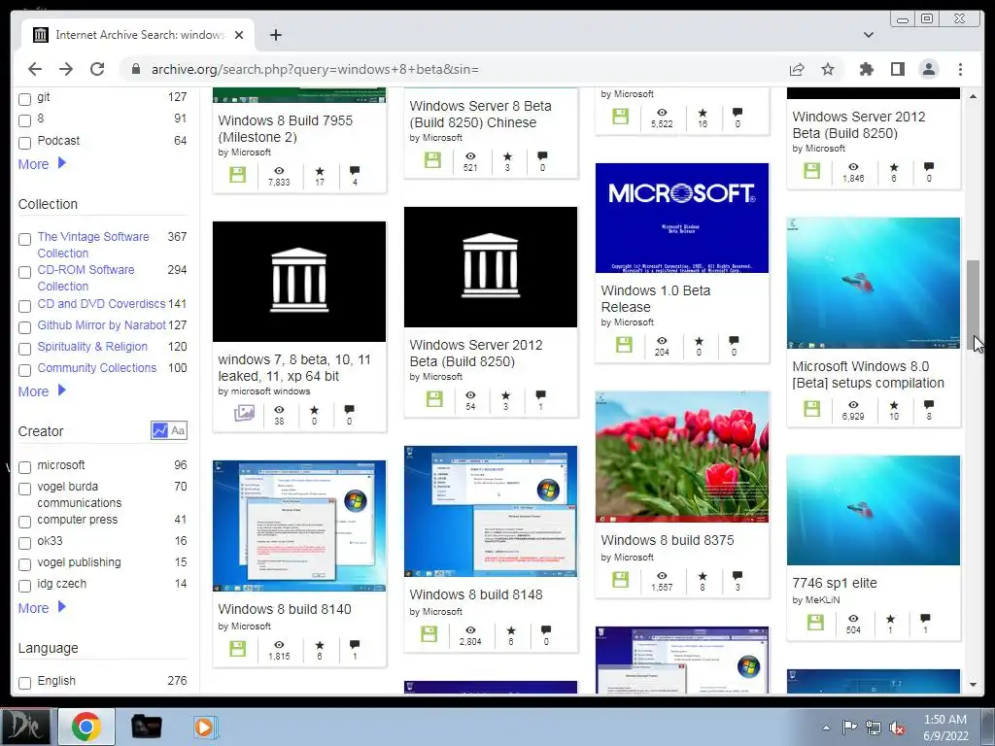Open the Spirituality & Religion collection link
The width and height of the screenshot is (995, 746).
point(92,347)
